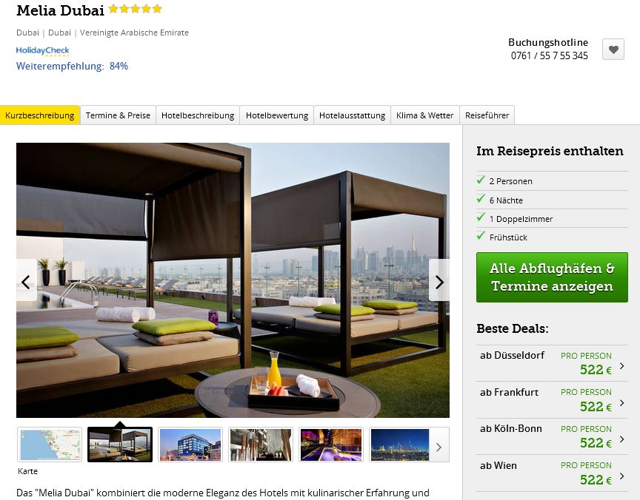640x500 pixels.
Task: Add hotel to favorites with heart icon
Action: 613,50
